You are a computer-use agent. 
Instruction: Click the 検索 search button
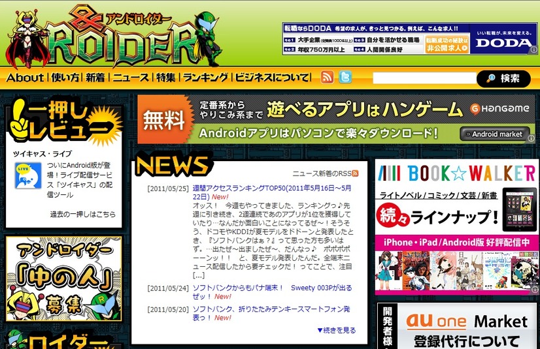point(503,78)
